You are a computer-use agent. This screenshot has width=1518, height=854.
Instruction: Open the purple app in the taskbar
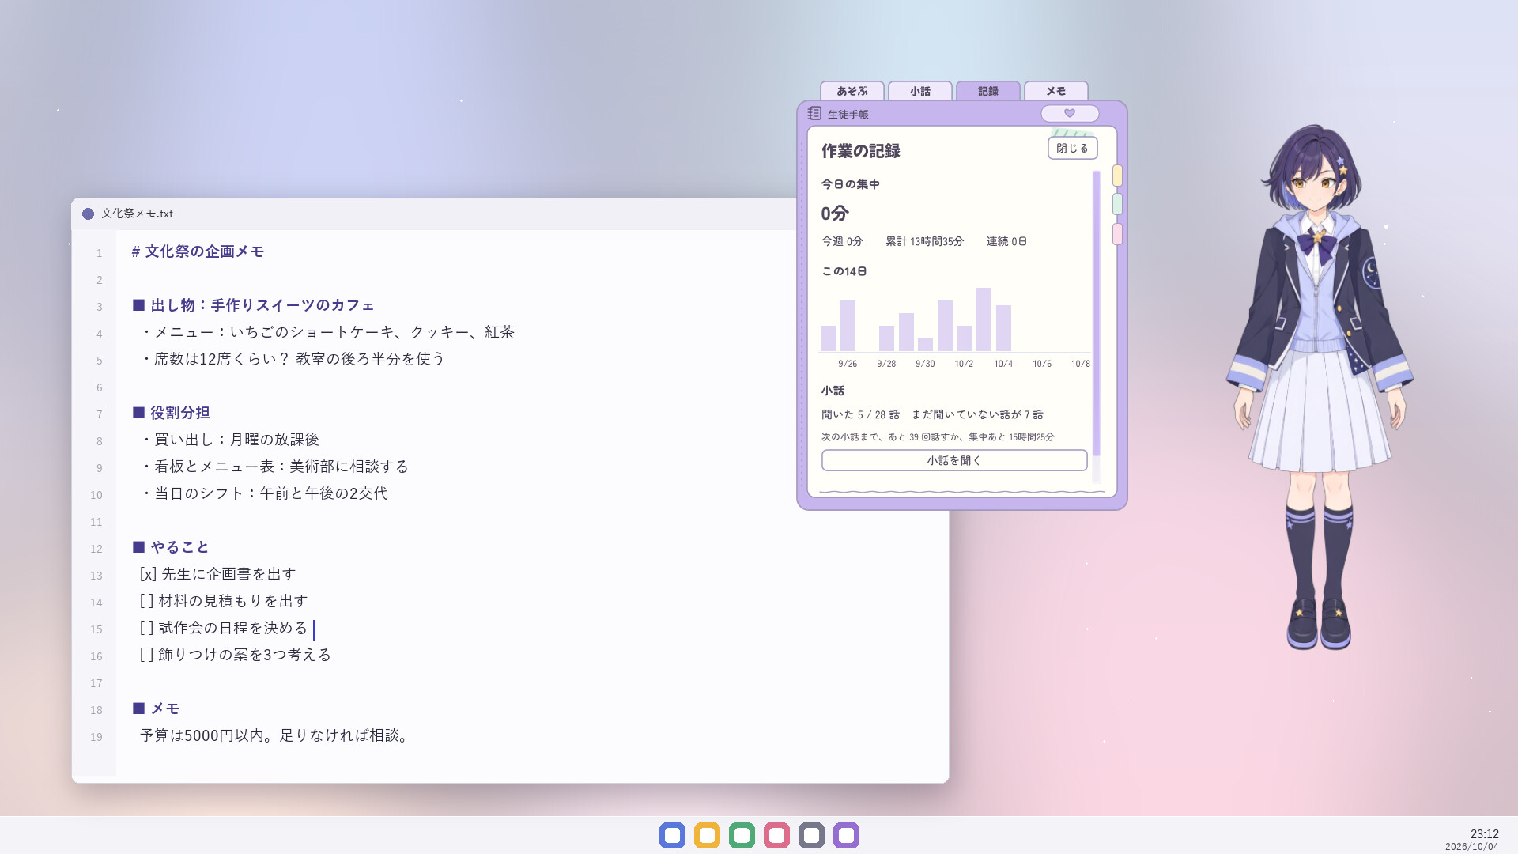pyautogui.click(x=846, y=835)
